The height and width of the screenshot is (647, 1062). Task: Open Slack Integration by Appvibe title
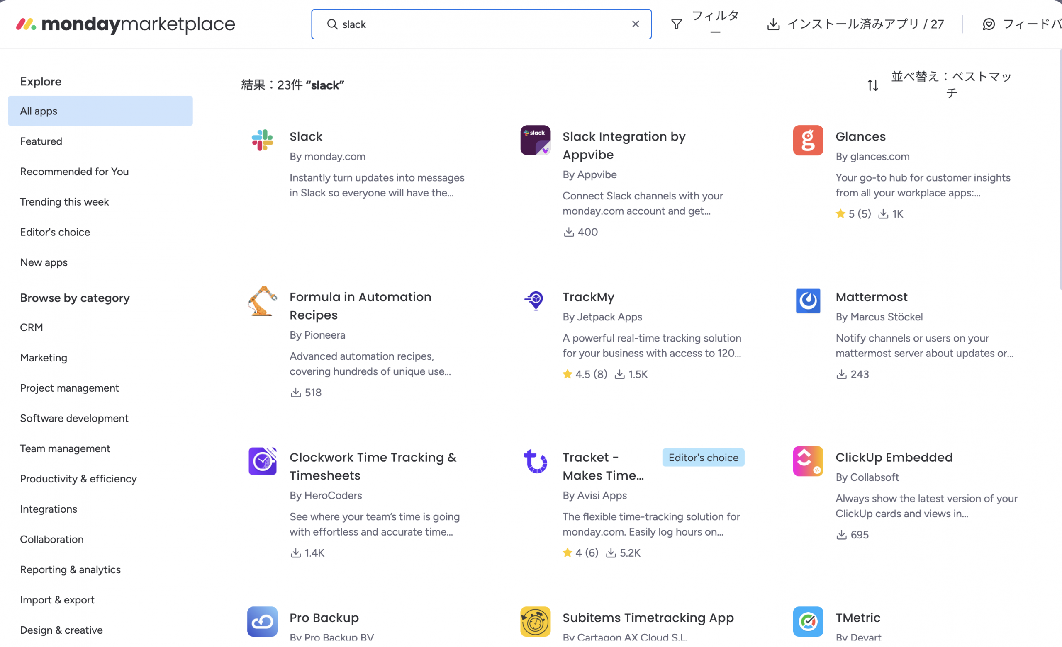(624, 145)
